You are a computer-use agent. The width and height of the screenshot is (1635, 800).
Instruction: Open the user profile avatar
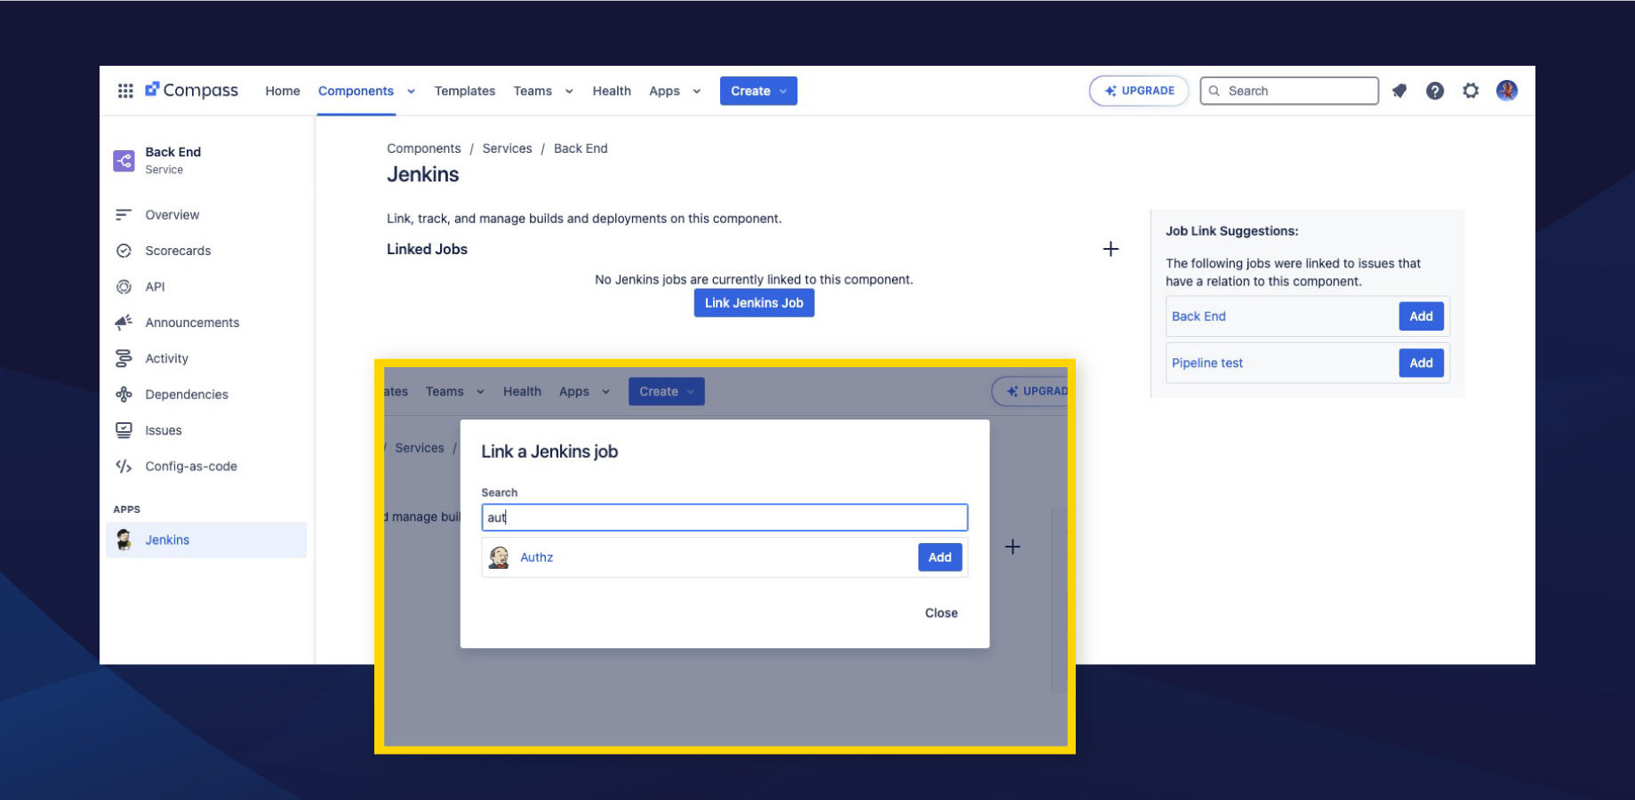pos(1507,91)
